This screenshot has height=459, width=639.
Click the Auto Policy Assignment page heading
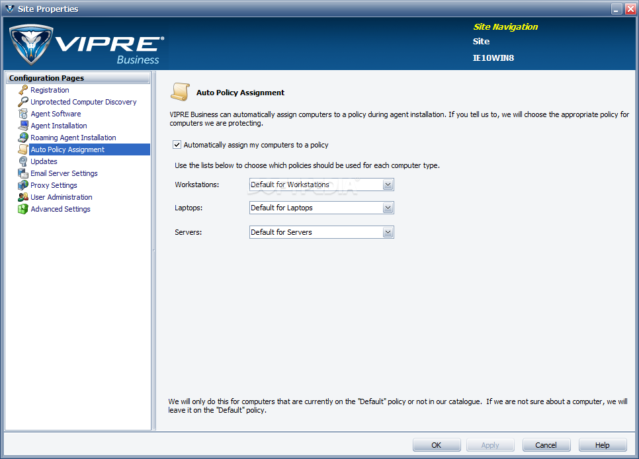pos(240,93)
